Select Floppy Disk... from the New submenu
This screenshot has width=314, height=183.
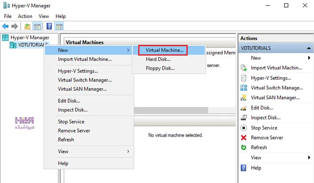click(x=160, y=68)
